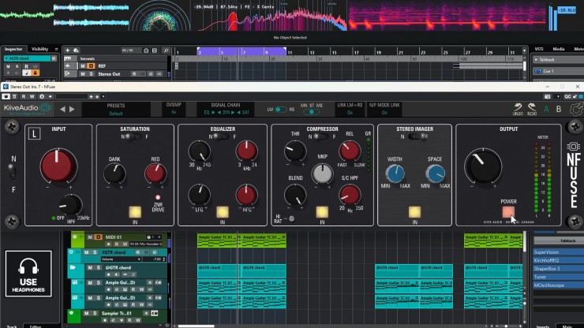Click the KiiveAudio logo
584x328 pixels.
coord(27,108)
